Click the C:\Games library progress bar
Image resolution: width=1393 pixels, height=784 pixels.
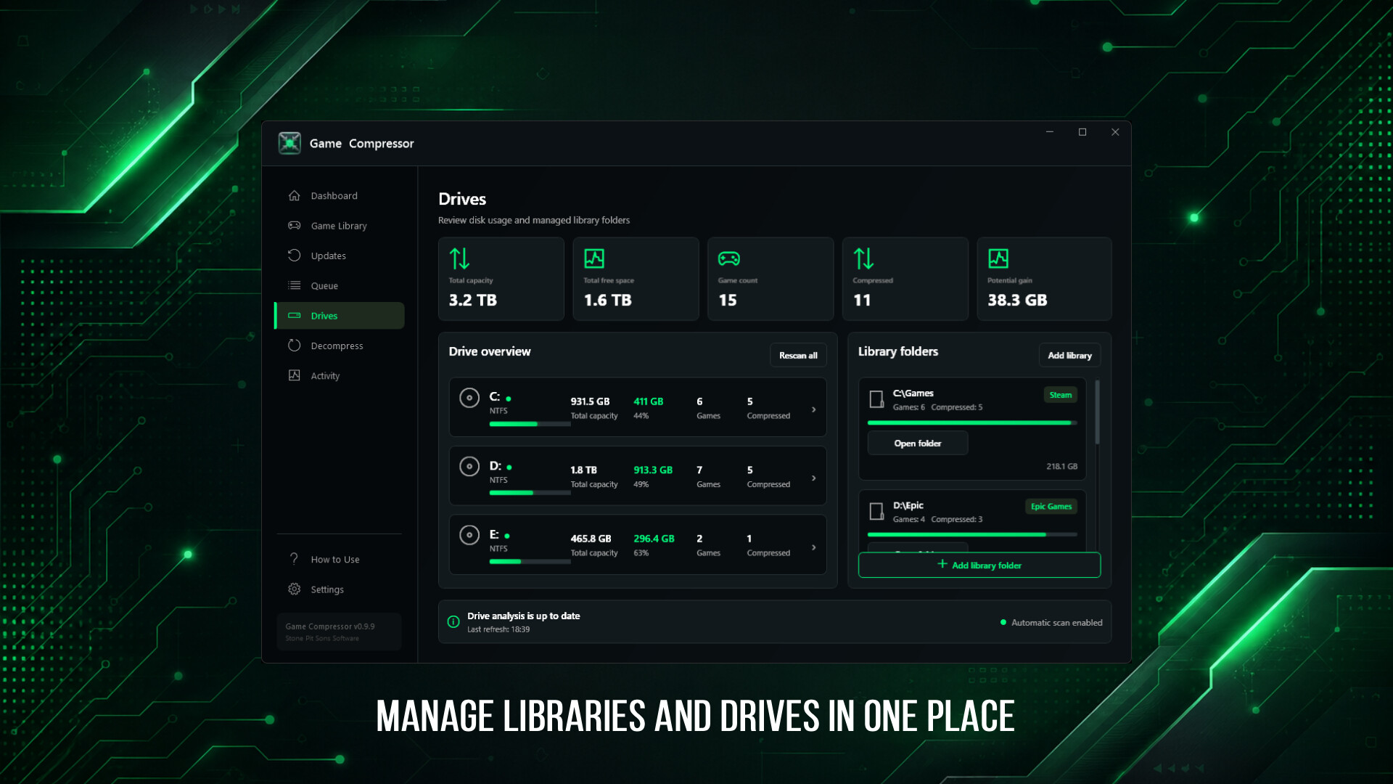pos(972,422)
